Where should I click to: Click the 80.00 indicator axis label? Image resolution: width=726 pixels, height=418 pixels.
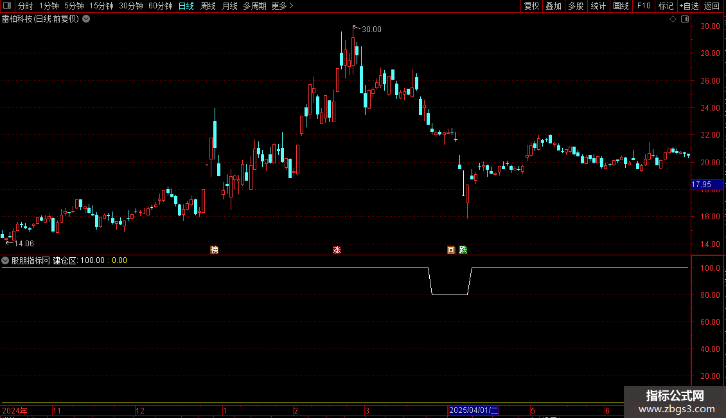[710, 295]
